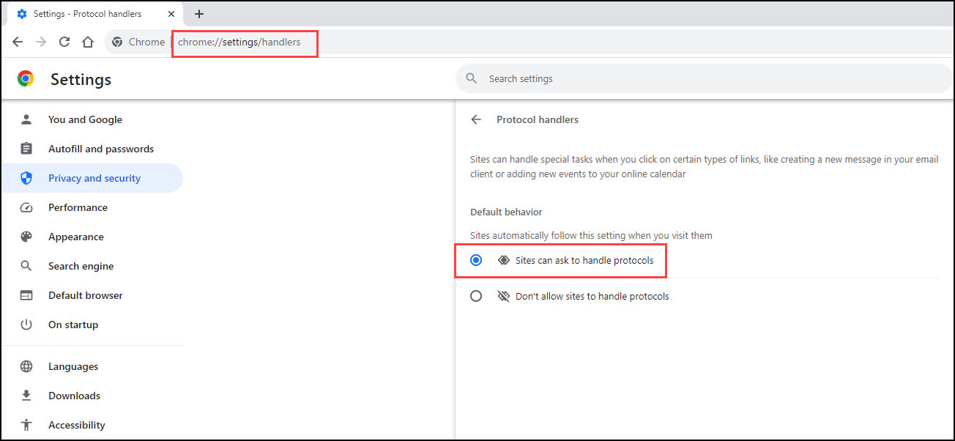Click the Chrome logo beside Settings heading

tap(26, 78)
